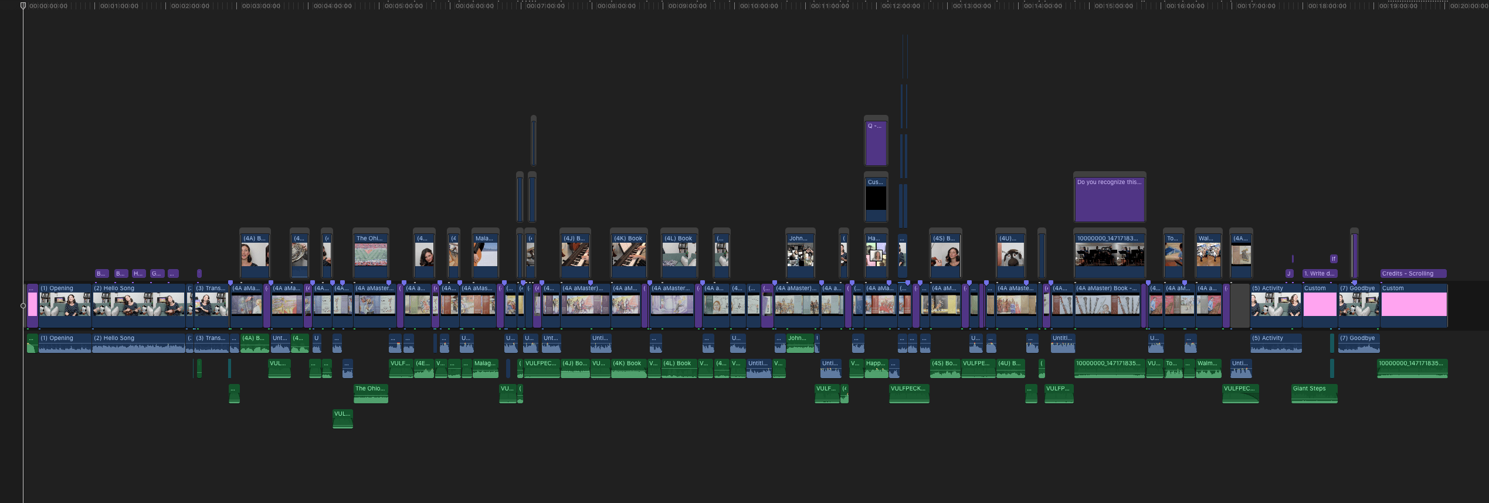The image size is (1489, 503).
Task: Select the (5) Activity audio clip
Action: pos(1276,343)
